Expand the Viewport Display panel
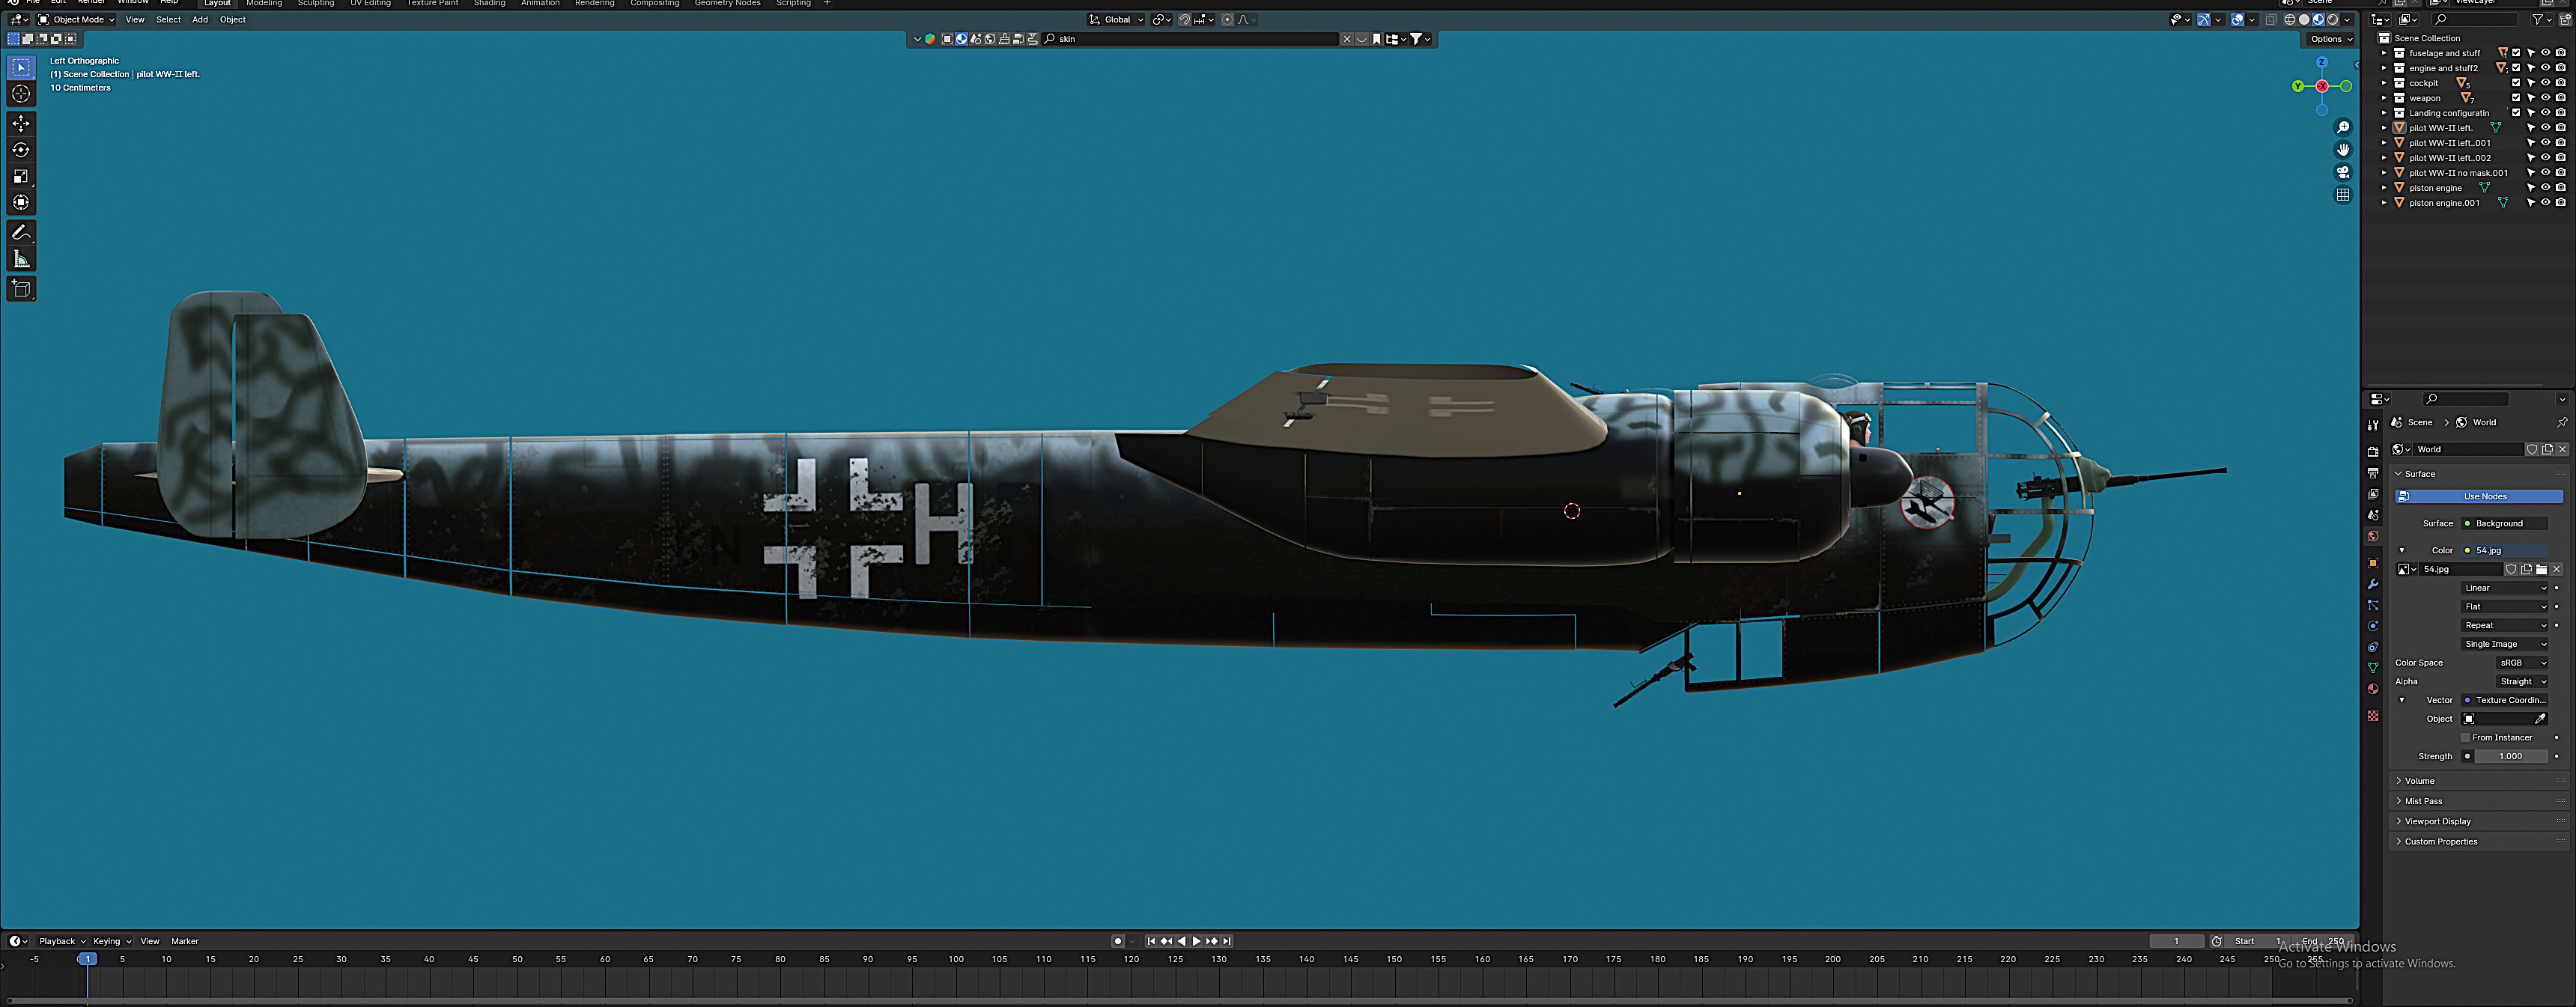The image size is (2576, 1007). click(2480, 822)
